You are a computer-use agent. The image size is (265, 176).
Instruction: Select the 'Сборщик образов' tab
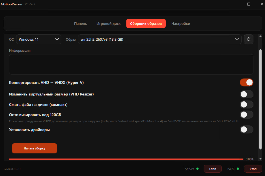click(x=146, y=23)
